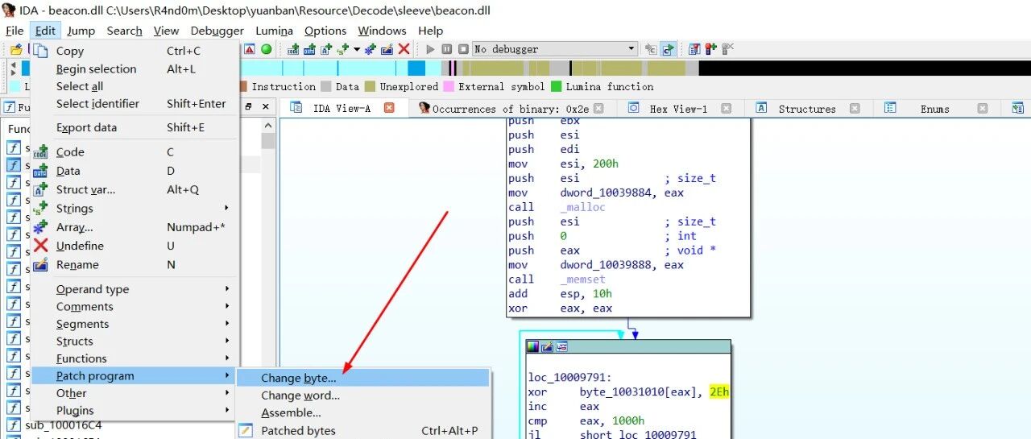Open the No debugger dropdown
The height and width of the screenshot is (439, 1031).
coord(631,49)
